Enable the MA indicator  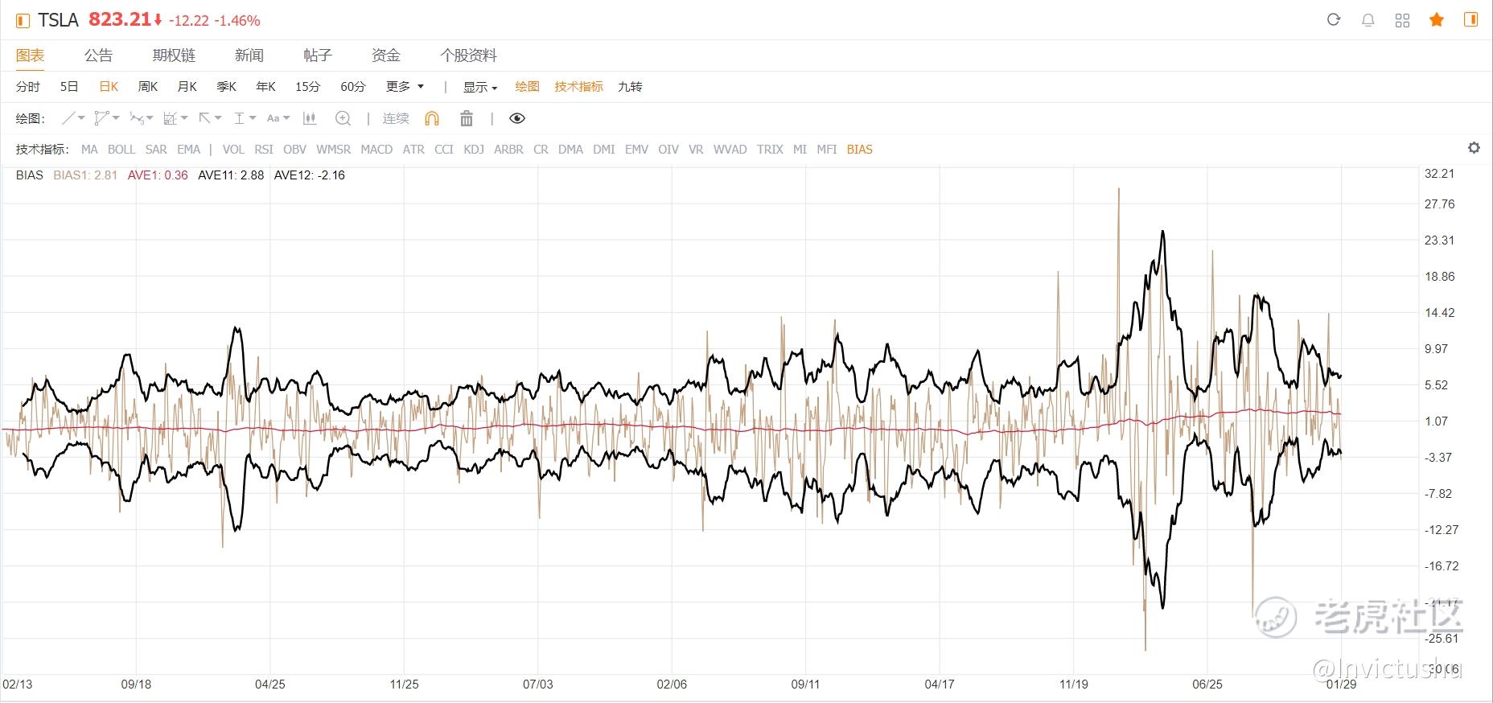point(89,150)
